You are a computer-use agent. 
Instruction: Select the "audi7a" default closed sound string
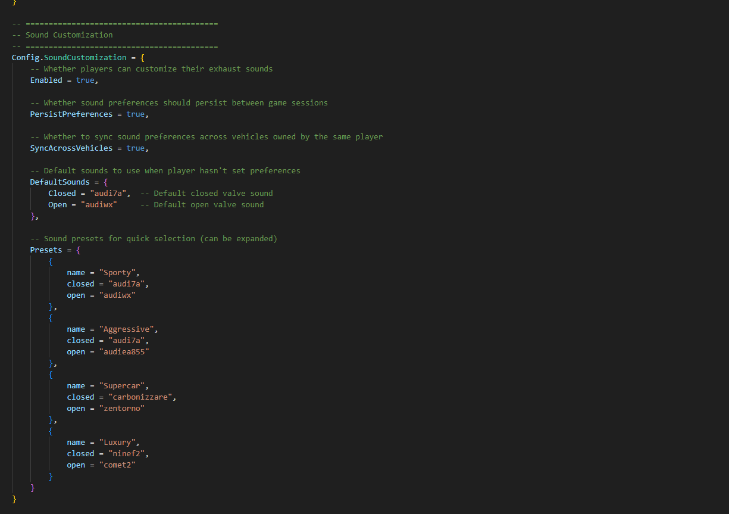(108, 193)
